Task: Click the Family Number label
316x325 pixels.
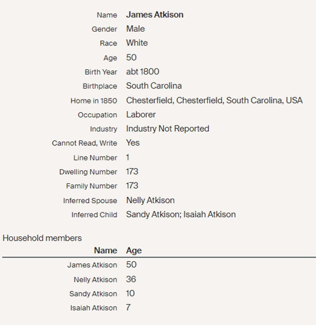Action: click(x=91, y=186)
